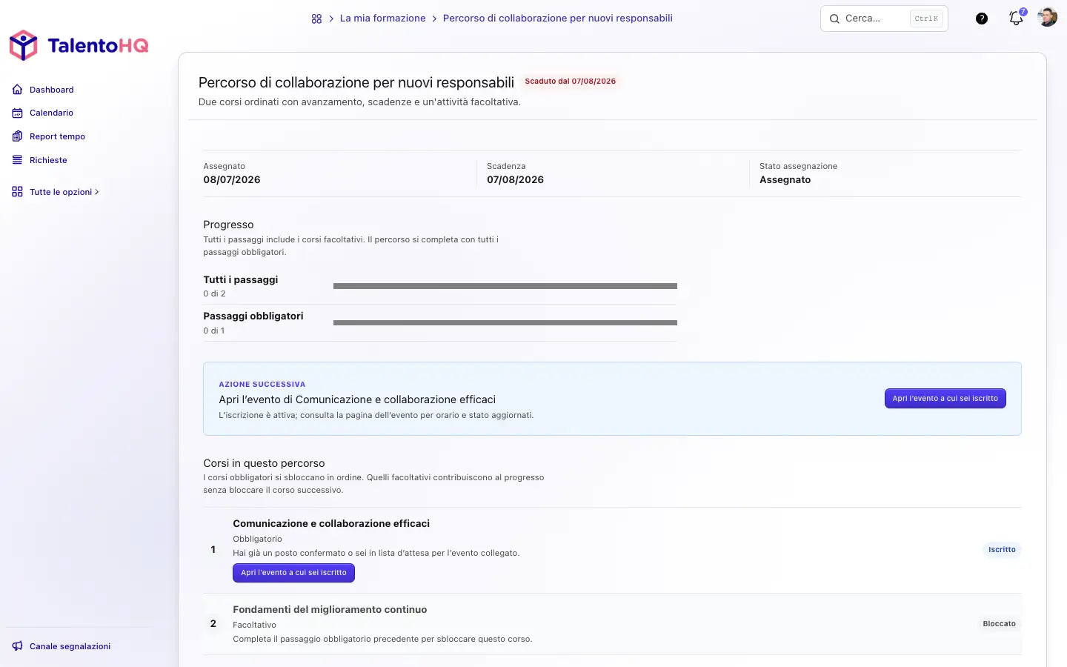The image size is (1067, 667).
Task: Click the Report tempo label
Action: [57, 136]
